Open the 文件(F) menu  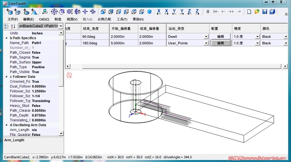(x=13, y=19)
